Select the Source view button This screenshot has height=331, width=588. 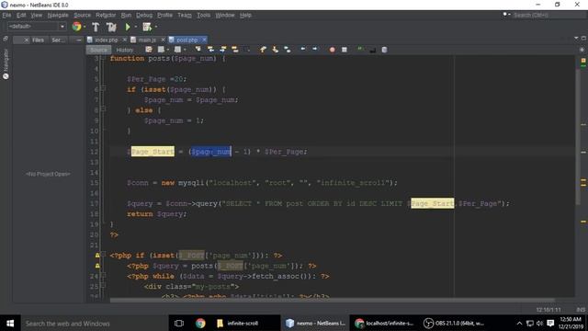[98, 50]
